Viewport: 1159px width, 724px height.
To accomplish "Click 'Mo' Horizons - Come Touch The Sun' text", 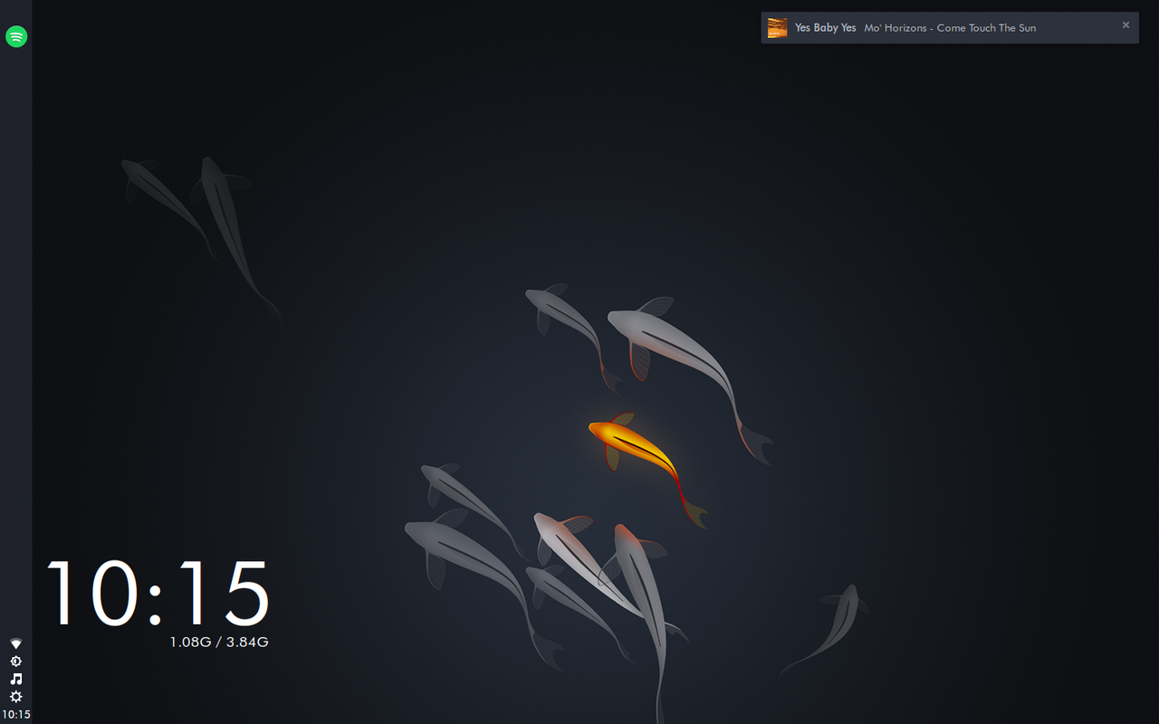I will point(950,28).
